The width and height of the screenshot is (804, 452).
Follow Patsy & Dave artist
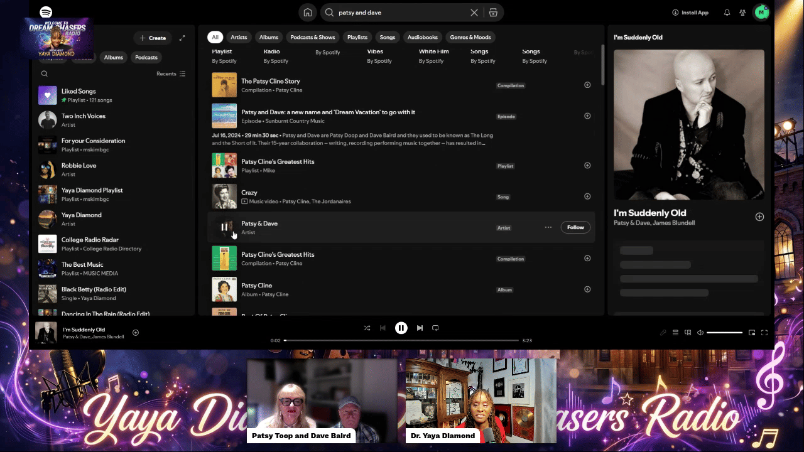[x=575, y=227]
